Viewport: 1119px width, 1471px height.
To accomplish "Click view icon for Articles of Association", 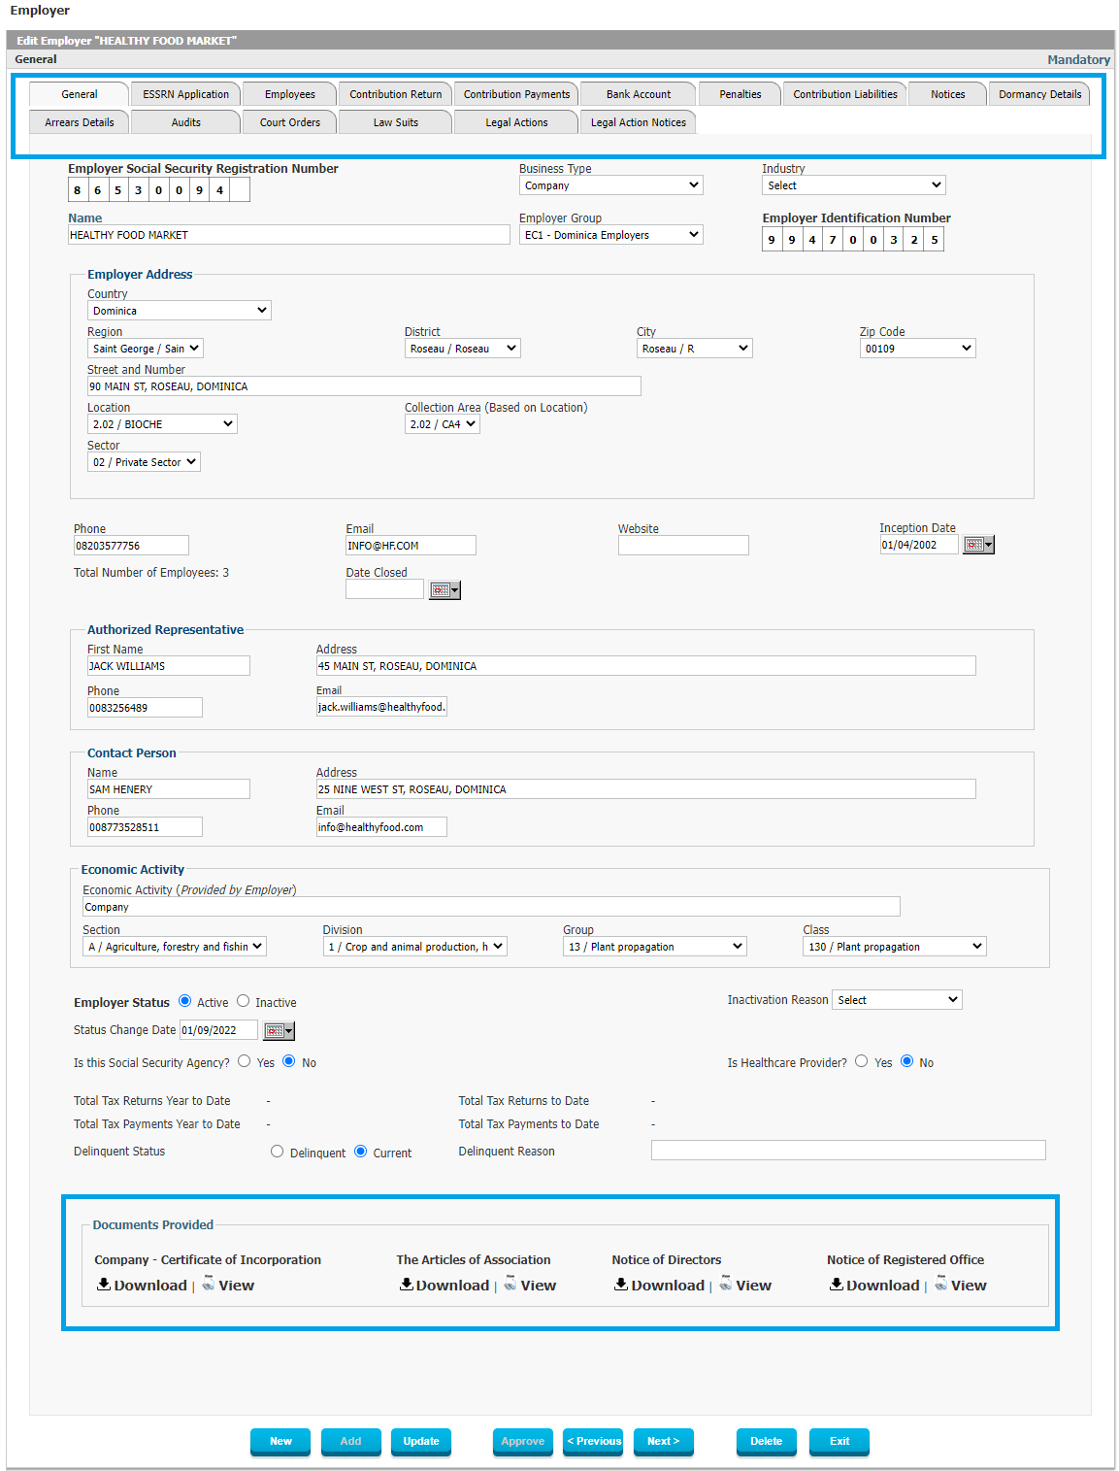I will coord(510,1284).
